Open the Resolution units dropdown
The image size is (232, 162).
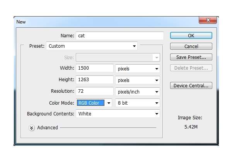(138, 92)
